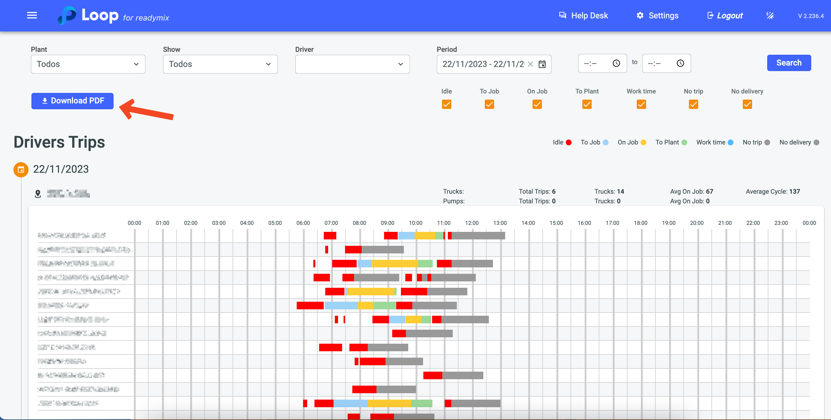The image size is (831, 420).
Task: Expand the Driver dropdown
Action: click(x=352, y=64)
